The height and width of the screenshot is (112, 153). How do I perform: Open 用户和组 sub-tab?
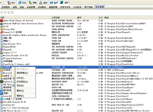pos(88,7)
